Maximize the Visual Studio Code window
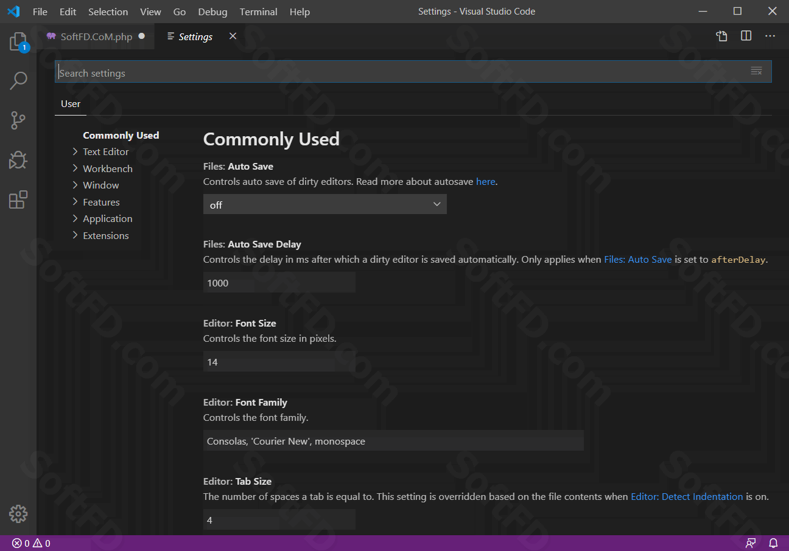The image size is (789, 551). 737,11
